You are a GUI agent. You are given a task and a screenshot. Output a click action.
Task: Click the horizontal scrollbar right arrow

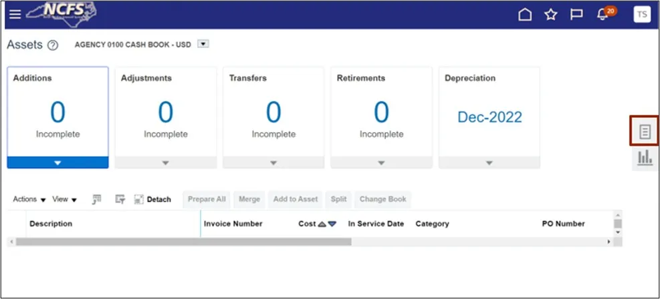(x=609, y=242)
